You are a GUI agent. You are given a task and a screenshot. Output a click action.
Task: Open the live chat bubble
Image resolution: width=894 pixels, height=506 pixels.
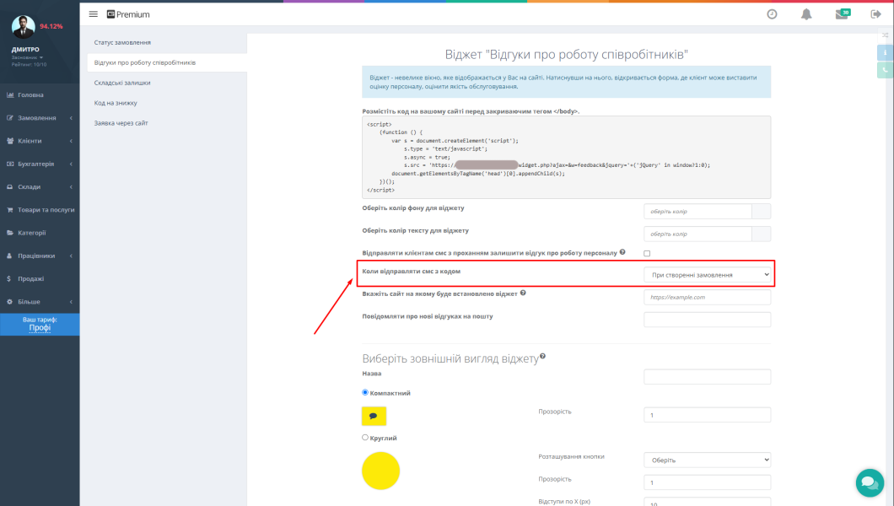coord(869,482)
